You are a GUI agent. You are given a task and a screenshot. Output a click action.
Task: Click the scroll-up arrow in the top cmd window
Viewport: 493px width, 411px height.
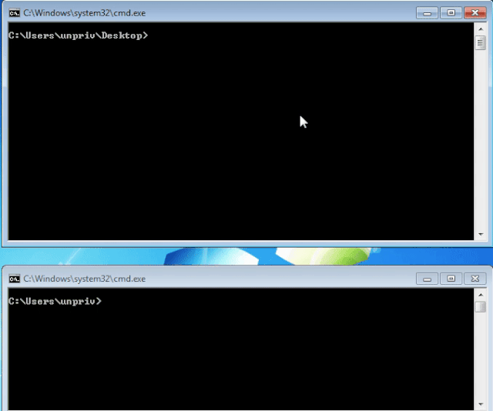tap(481, 29)
